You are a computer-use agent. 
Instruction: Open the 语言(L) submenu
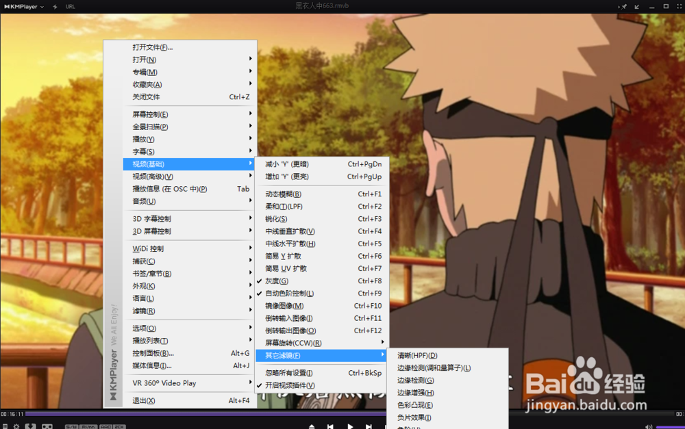point(190,298)
